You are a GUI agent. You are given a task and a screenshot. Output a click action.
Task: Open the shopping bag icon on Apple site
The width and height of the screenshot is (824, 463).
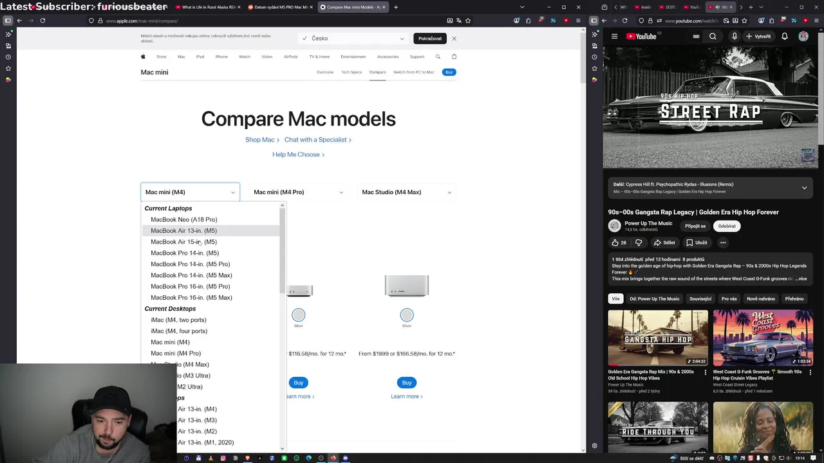[x=454, y=57]
